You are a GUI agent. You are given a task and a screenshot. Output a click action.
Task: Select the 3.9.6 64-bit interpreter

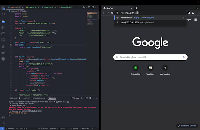pyautogui.click(x=85, y=129)
